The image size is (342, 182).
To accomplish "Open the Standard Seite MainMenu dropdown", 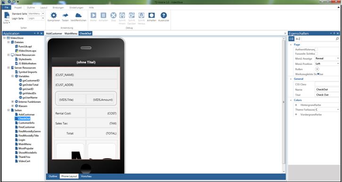I will point(36,14).
